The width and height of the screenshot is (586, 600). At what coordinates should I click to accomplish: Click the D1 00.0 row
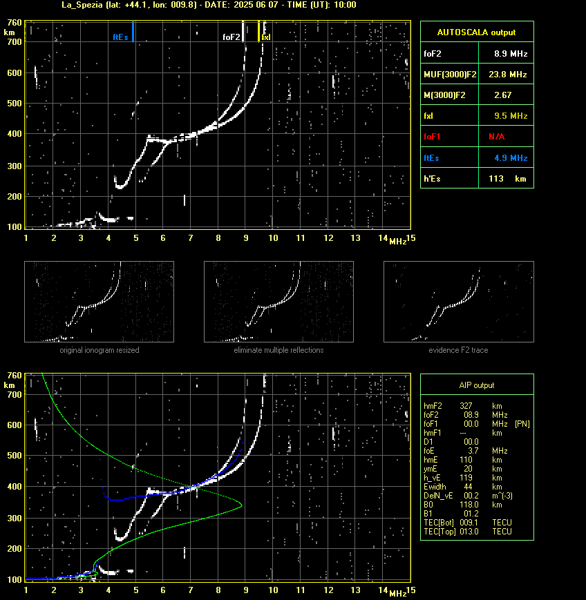pos(451,442)
